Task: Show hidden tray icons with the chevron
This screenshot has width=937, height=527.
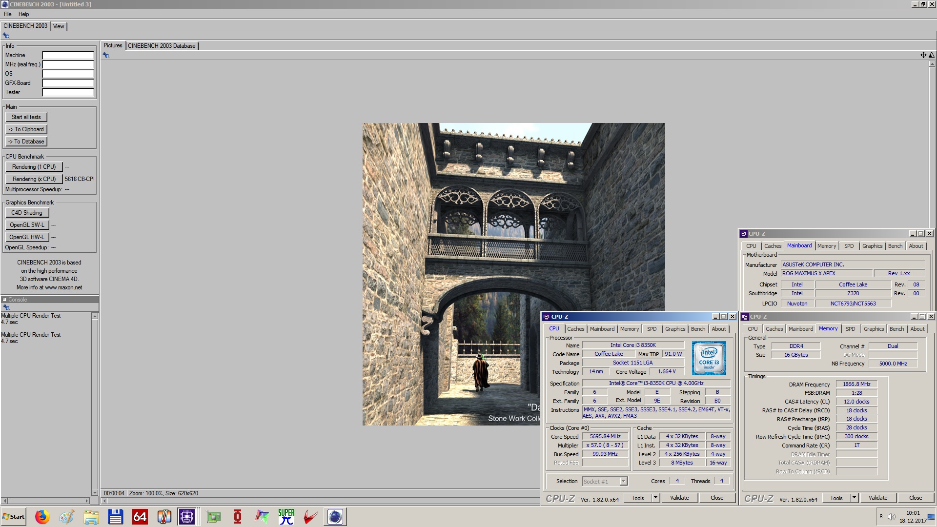Action: 881,516
